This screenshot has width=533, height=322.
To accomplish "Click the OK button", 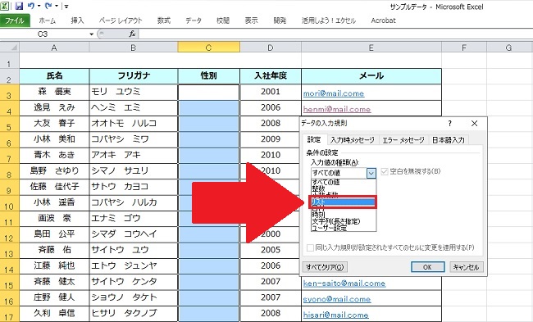I will pyautogui.click(x=427, y=267).
